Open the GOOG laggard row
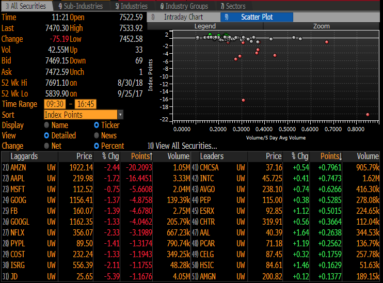The height and width of the screenshot is (283, 383). pos(96,200)
